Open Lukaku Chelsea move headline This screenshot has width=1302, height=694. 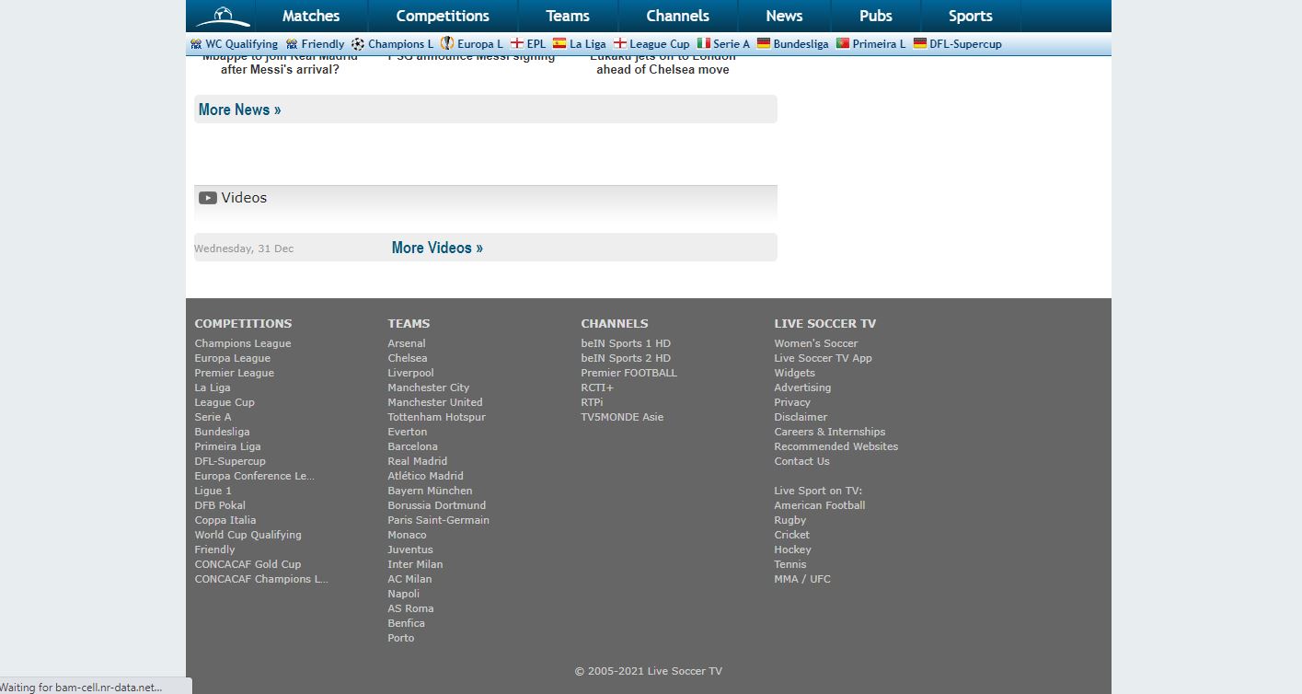point(663,64)
